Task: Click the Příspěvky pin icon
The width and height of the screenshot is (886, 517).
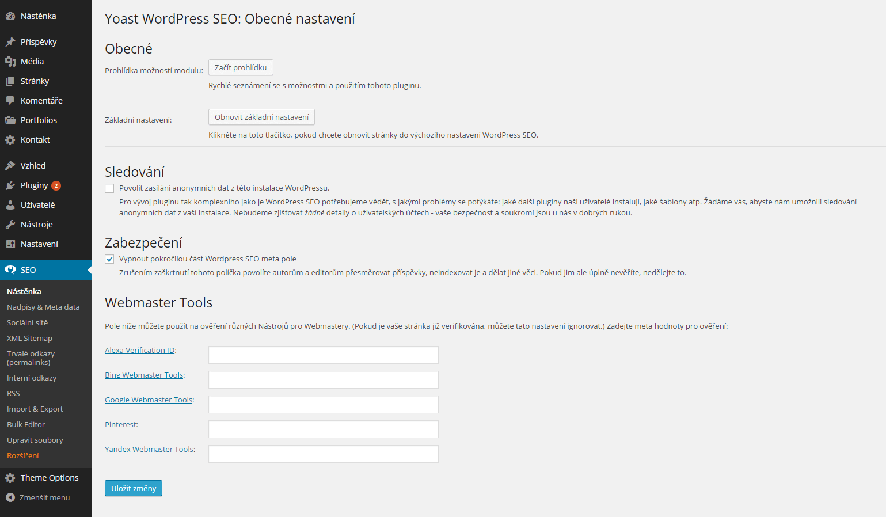Action: 10,42
